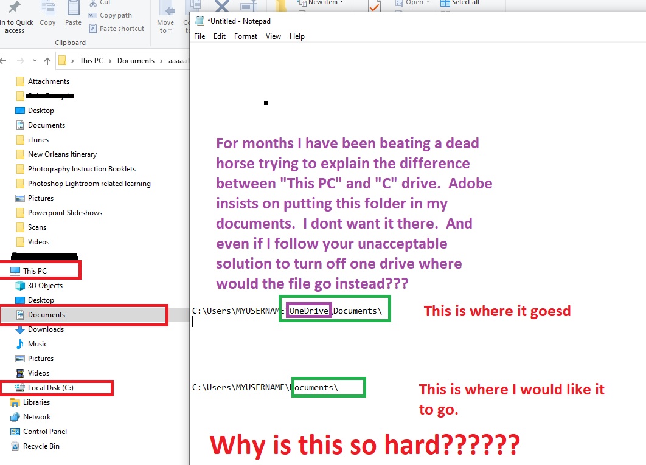The image size is (646, 465).
Task: Click the Downloads arrow icon
Action: pos(20,329)
